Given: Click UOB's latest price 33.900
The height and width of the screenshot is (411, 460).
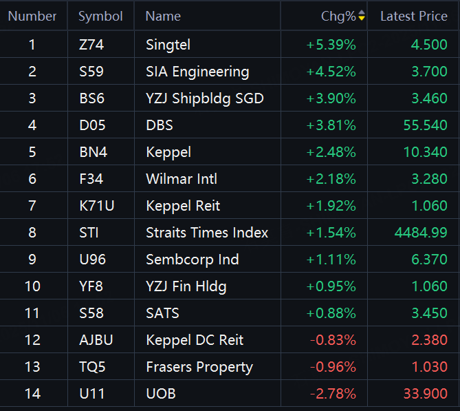Looking at the screenshot, I should coord(428,394).
